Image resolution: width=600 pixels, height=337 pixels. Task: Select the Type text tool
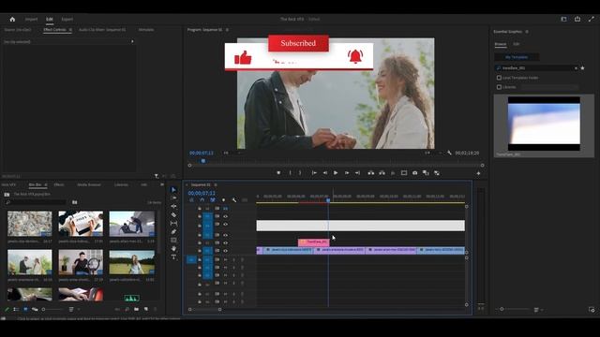click(173, 257)
